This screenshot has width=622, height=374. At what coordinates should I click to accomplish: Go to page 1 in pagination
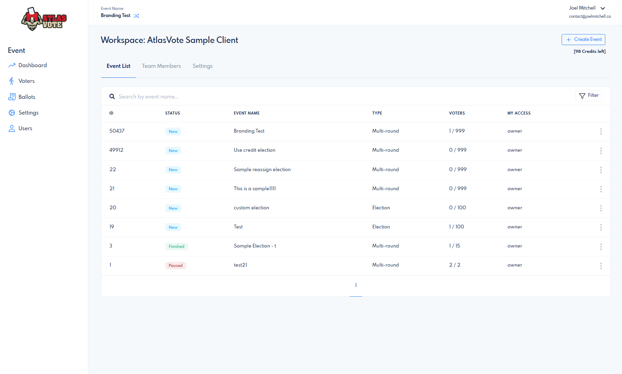356,285
